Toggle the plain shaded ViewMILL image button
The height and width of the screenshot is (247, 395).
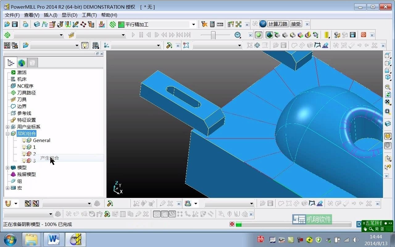pos(285,35)
